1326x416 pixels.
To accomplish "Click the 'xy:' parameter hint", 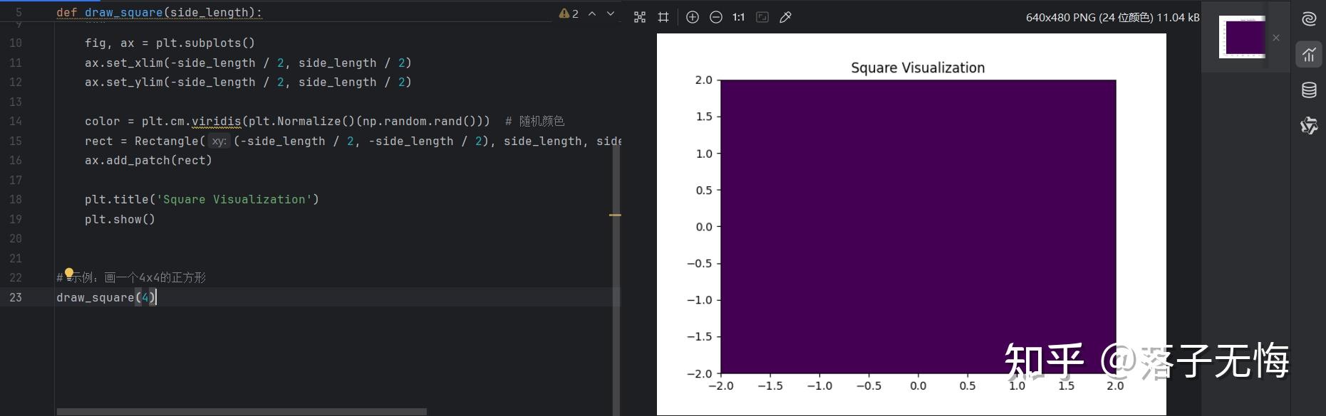I will coord(219,142).
